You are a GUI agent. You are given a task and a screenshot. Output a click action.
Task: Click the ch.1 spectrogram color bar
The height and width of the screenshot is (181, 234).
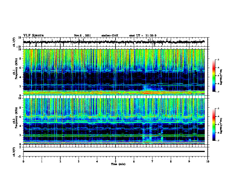click(x=214, y=76)
